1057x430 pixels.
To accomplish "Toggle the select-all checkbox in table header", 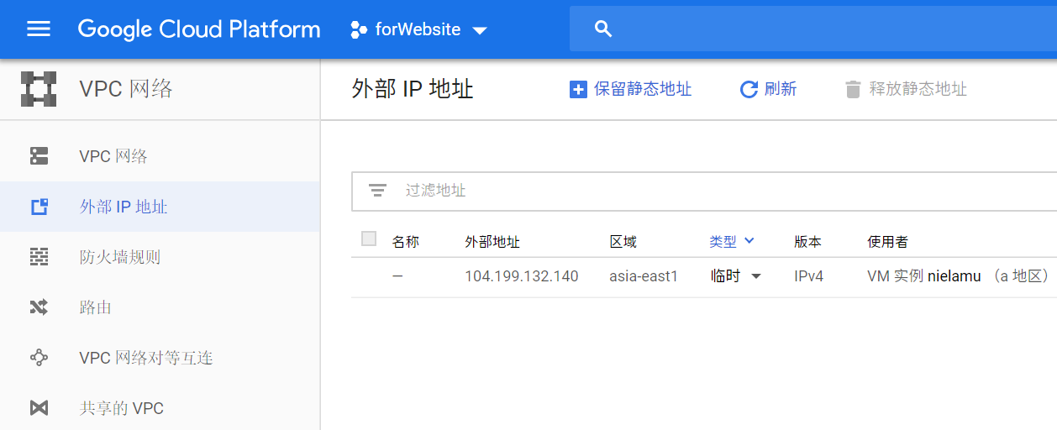I will [x=369, y=239].
